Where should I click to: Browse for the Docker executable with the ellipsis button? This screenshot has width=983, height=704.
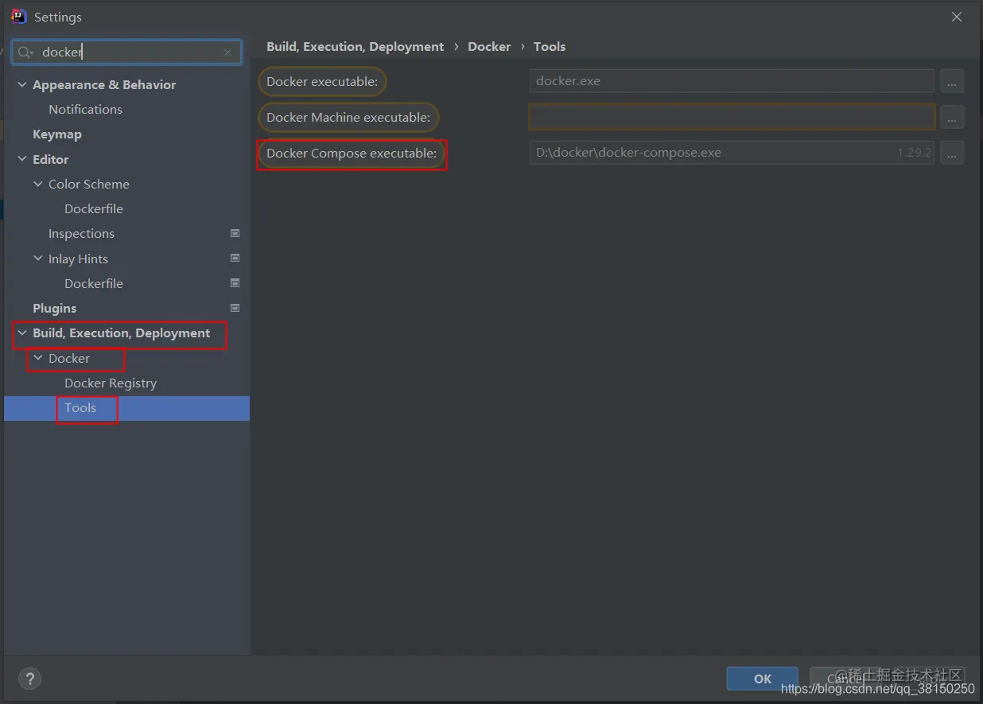(x=952, y=81)
